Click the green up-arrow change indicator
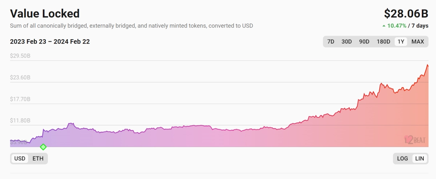The width and height of the screenshot is (436, 179). tap(384, 26)
